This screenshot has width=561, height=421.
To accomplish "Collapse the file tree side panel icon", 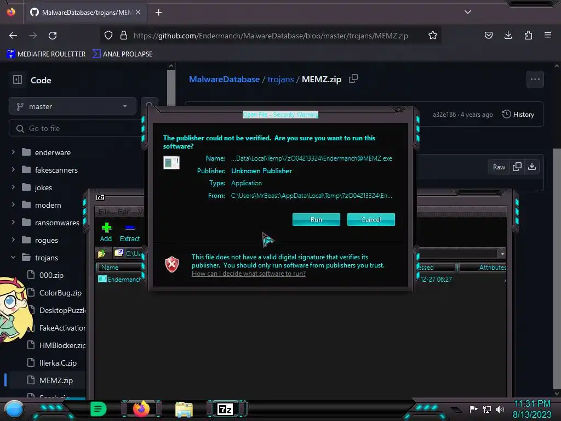I will [x=18, y=79].
